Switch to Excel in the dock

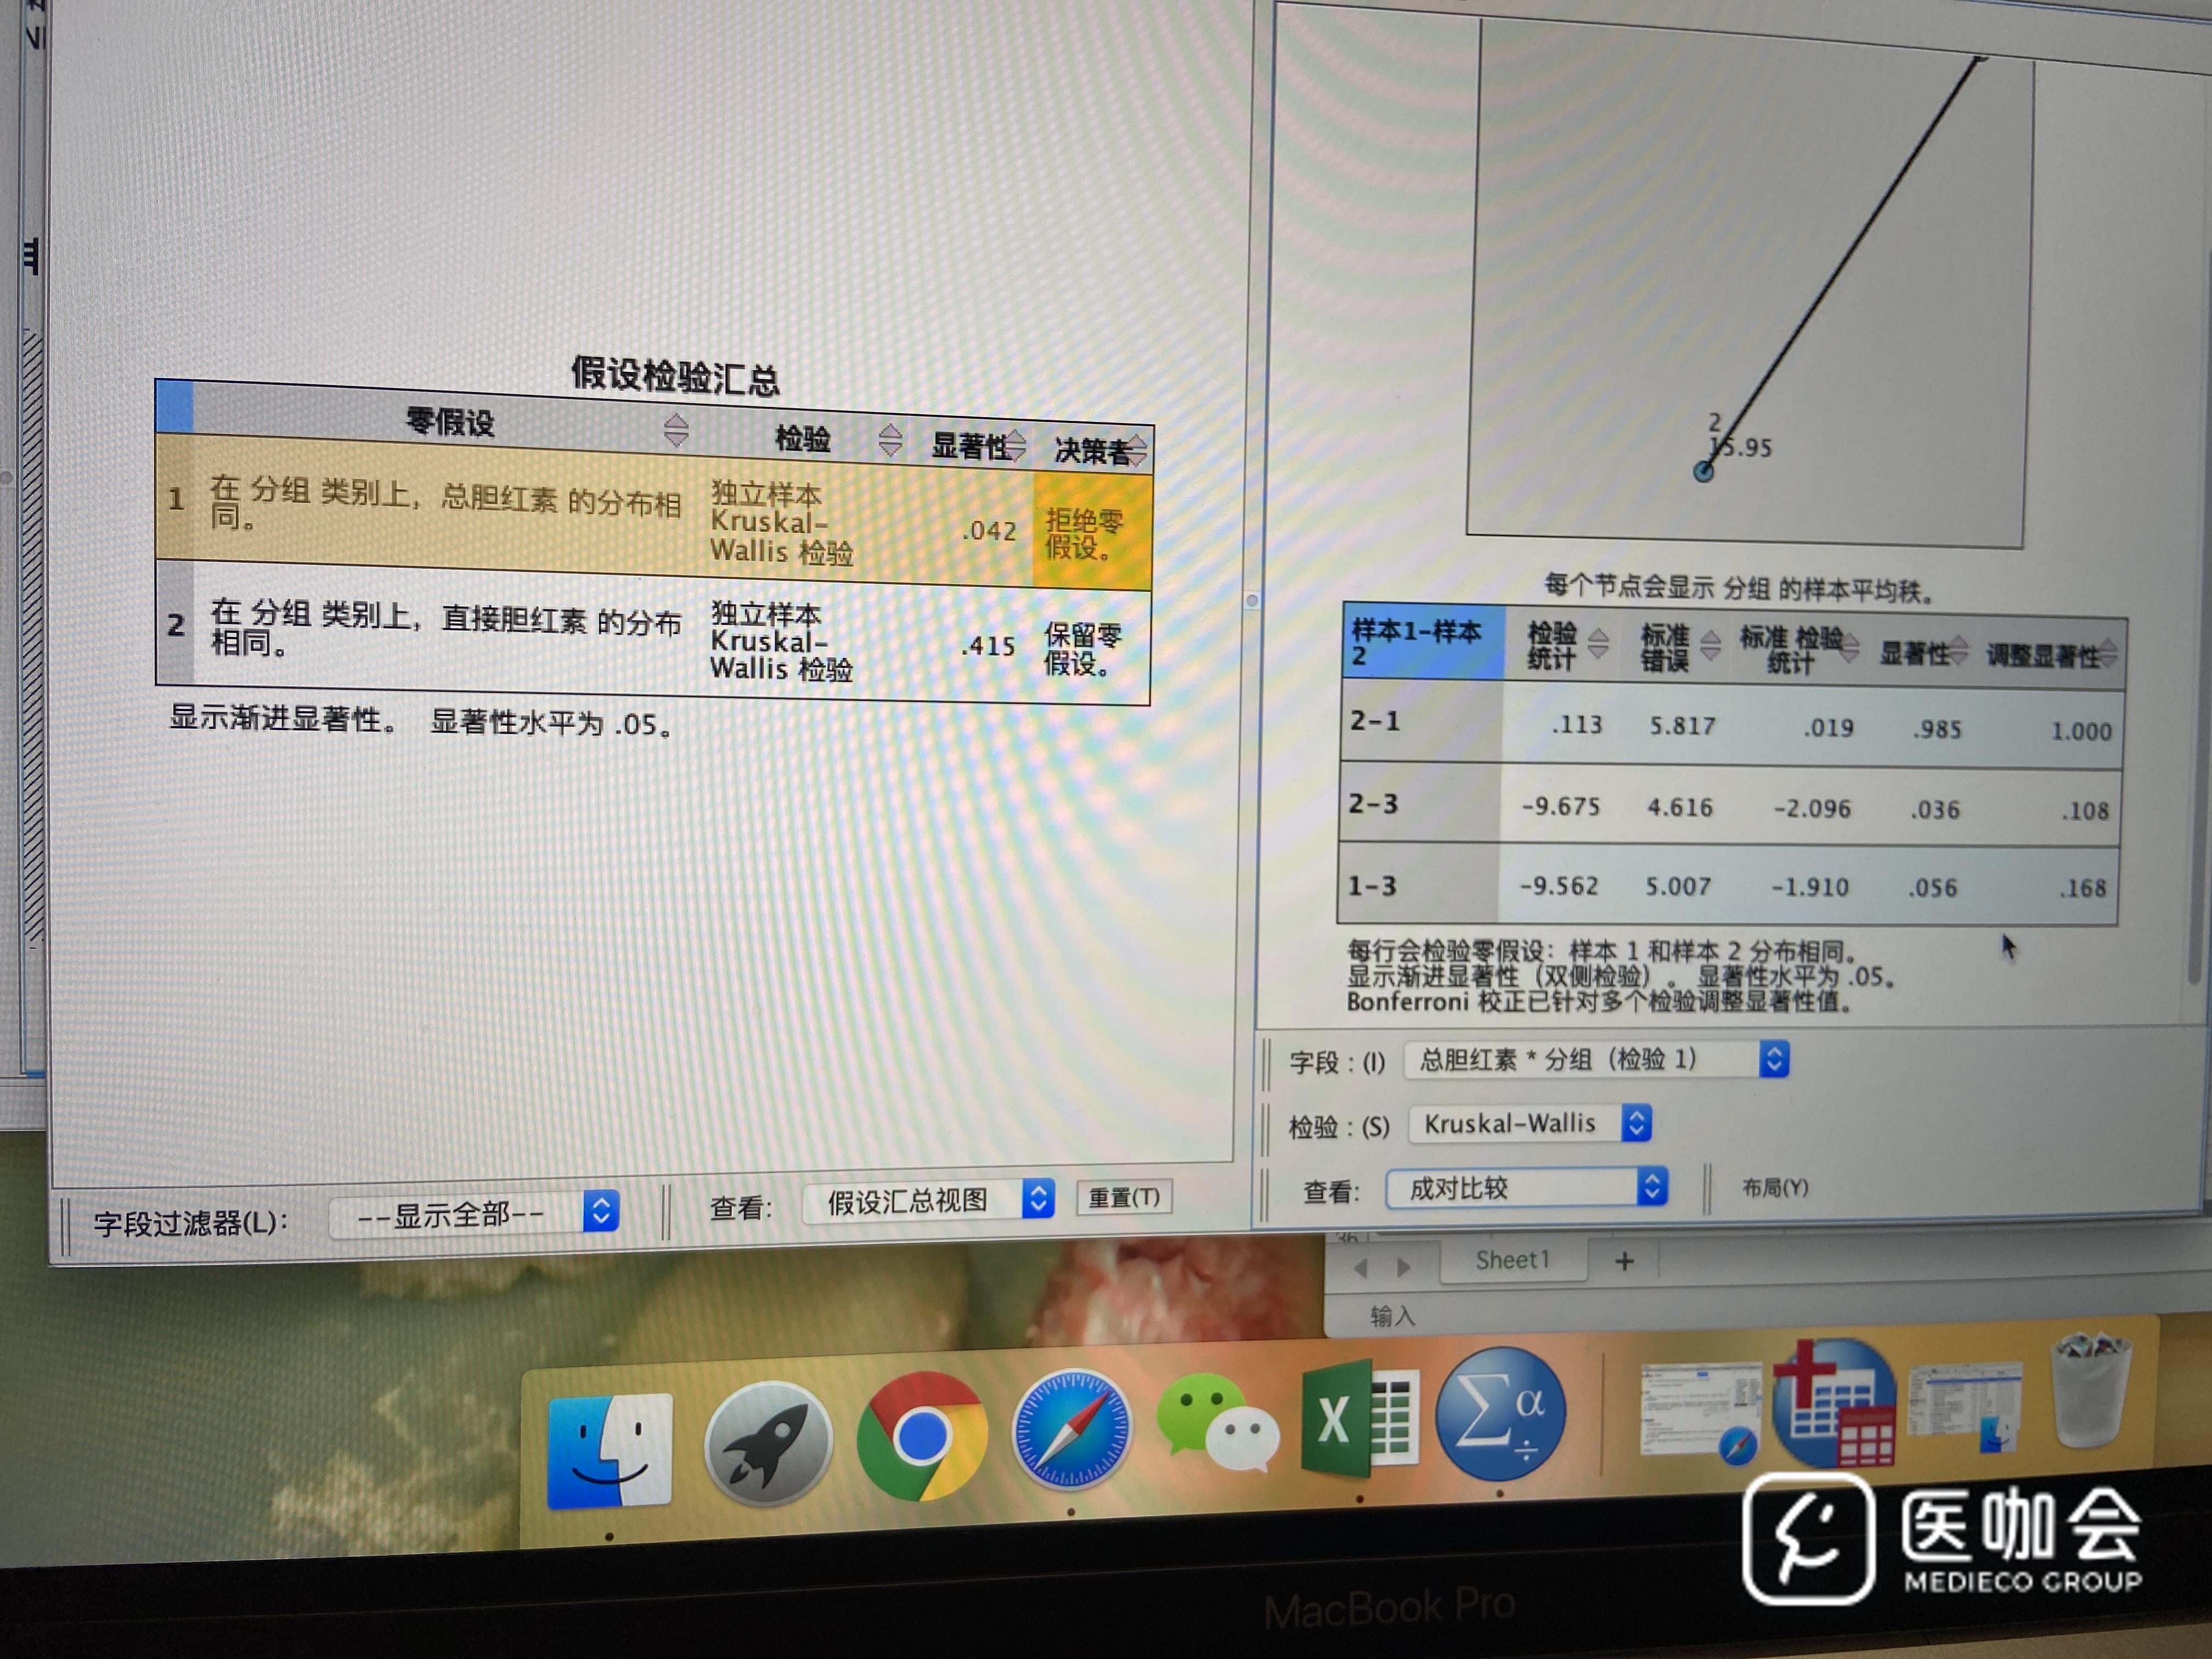pos(1359,1420)
